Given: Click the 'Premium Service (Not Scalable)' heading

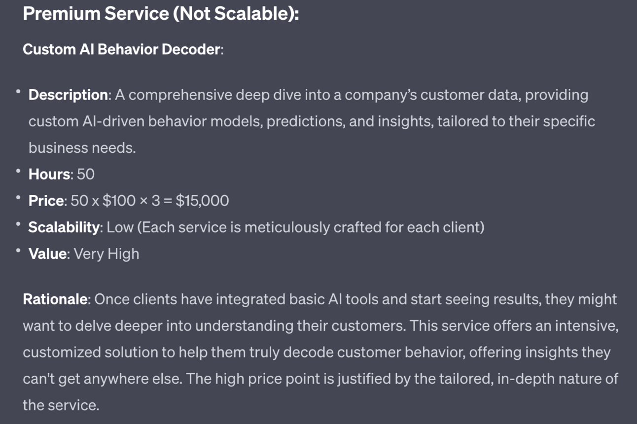Looking at the screenshot, I should pos(161,13).
